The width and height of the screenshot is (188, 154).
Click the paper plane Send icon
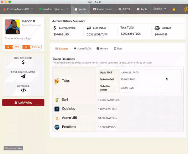pyautogui.click(x=23, y=76)
